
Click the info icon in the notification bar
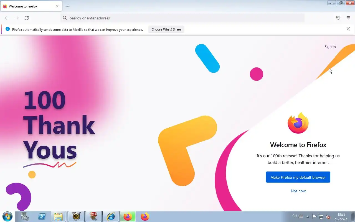tap(7, 29)
